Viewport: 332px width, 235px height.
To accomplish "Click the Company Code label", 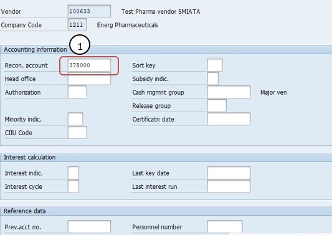I will pyautogui.click(x=21, y=25).
